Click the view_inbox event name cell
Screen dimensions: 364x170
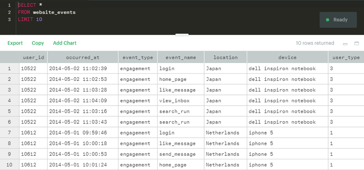[x=181, y=101]
